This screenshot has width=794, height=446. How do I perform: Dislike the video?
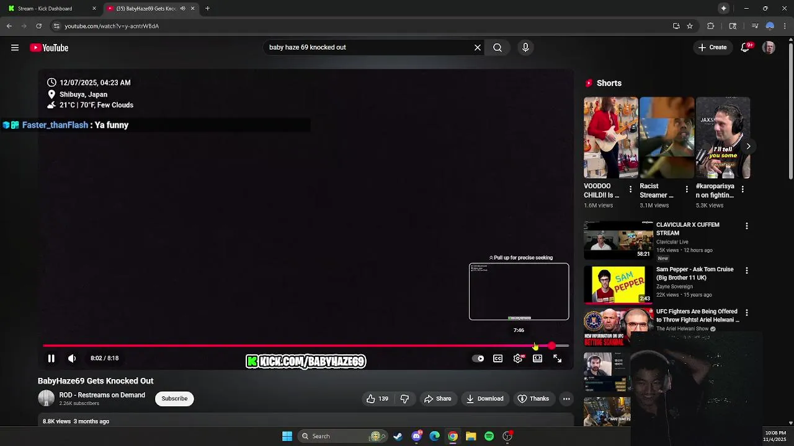tap(404, 399)
